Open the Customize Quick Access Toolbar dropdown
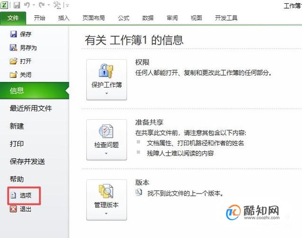Image resolution: width=302 pixels, height=238 pixels. point(67,5)
